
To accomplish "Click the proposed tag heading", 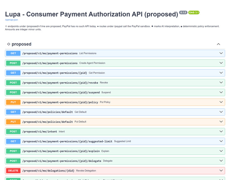I will (x=19, y=44).
